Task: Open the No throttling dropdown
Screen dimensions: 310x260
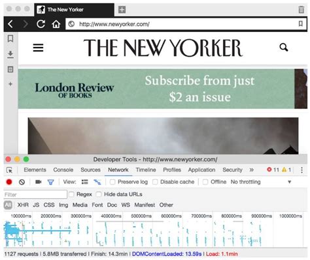Action: [261, 182]
